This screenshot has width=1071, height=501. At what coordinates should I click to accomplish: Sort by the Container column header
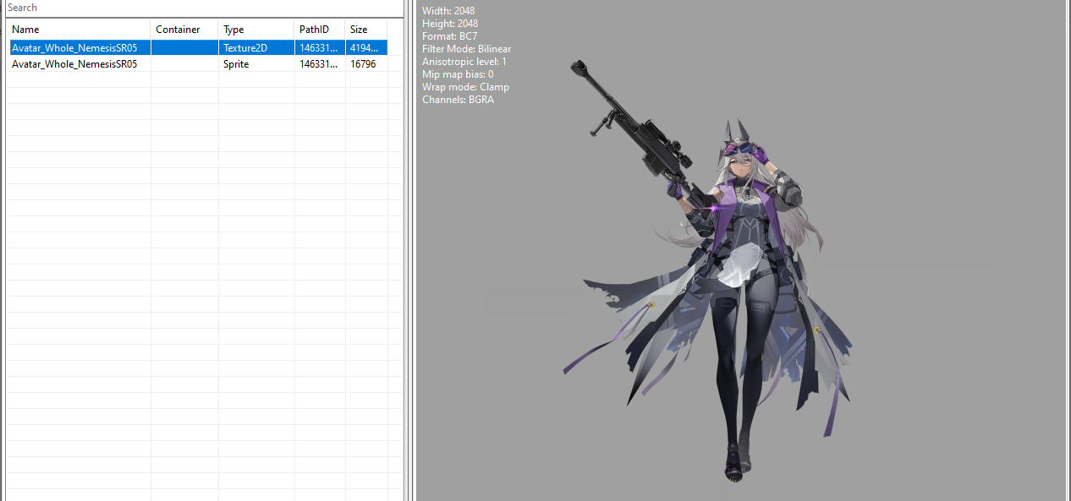pyautogui.click(x=184, y=30)
